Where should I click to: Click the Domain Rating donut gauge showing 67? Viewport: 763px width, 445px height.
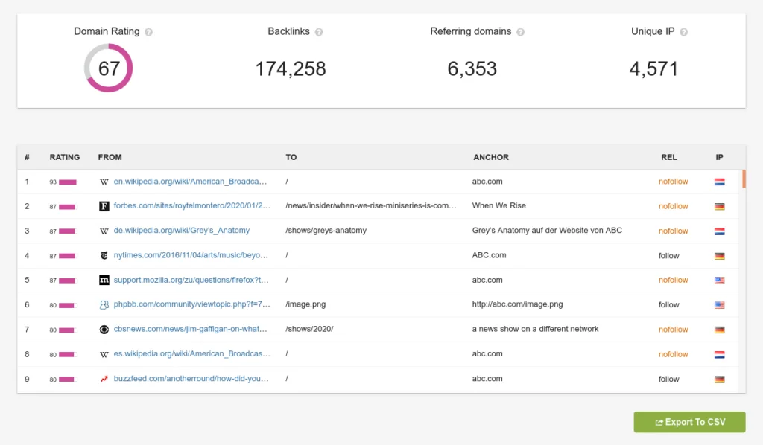point(109,68)
